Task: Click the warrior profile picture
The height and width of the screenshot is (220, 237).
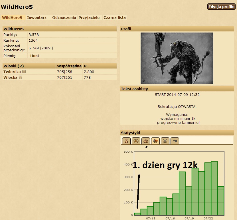Action: tap(177, 58)
